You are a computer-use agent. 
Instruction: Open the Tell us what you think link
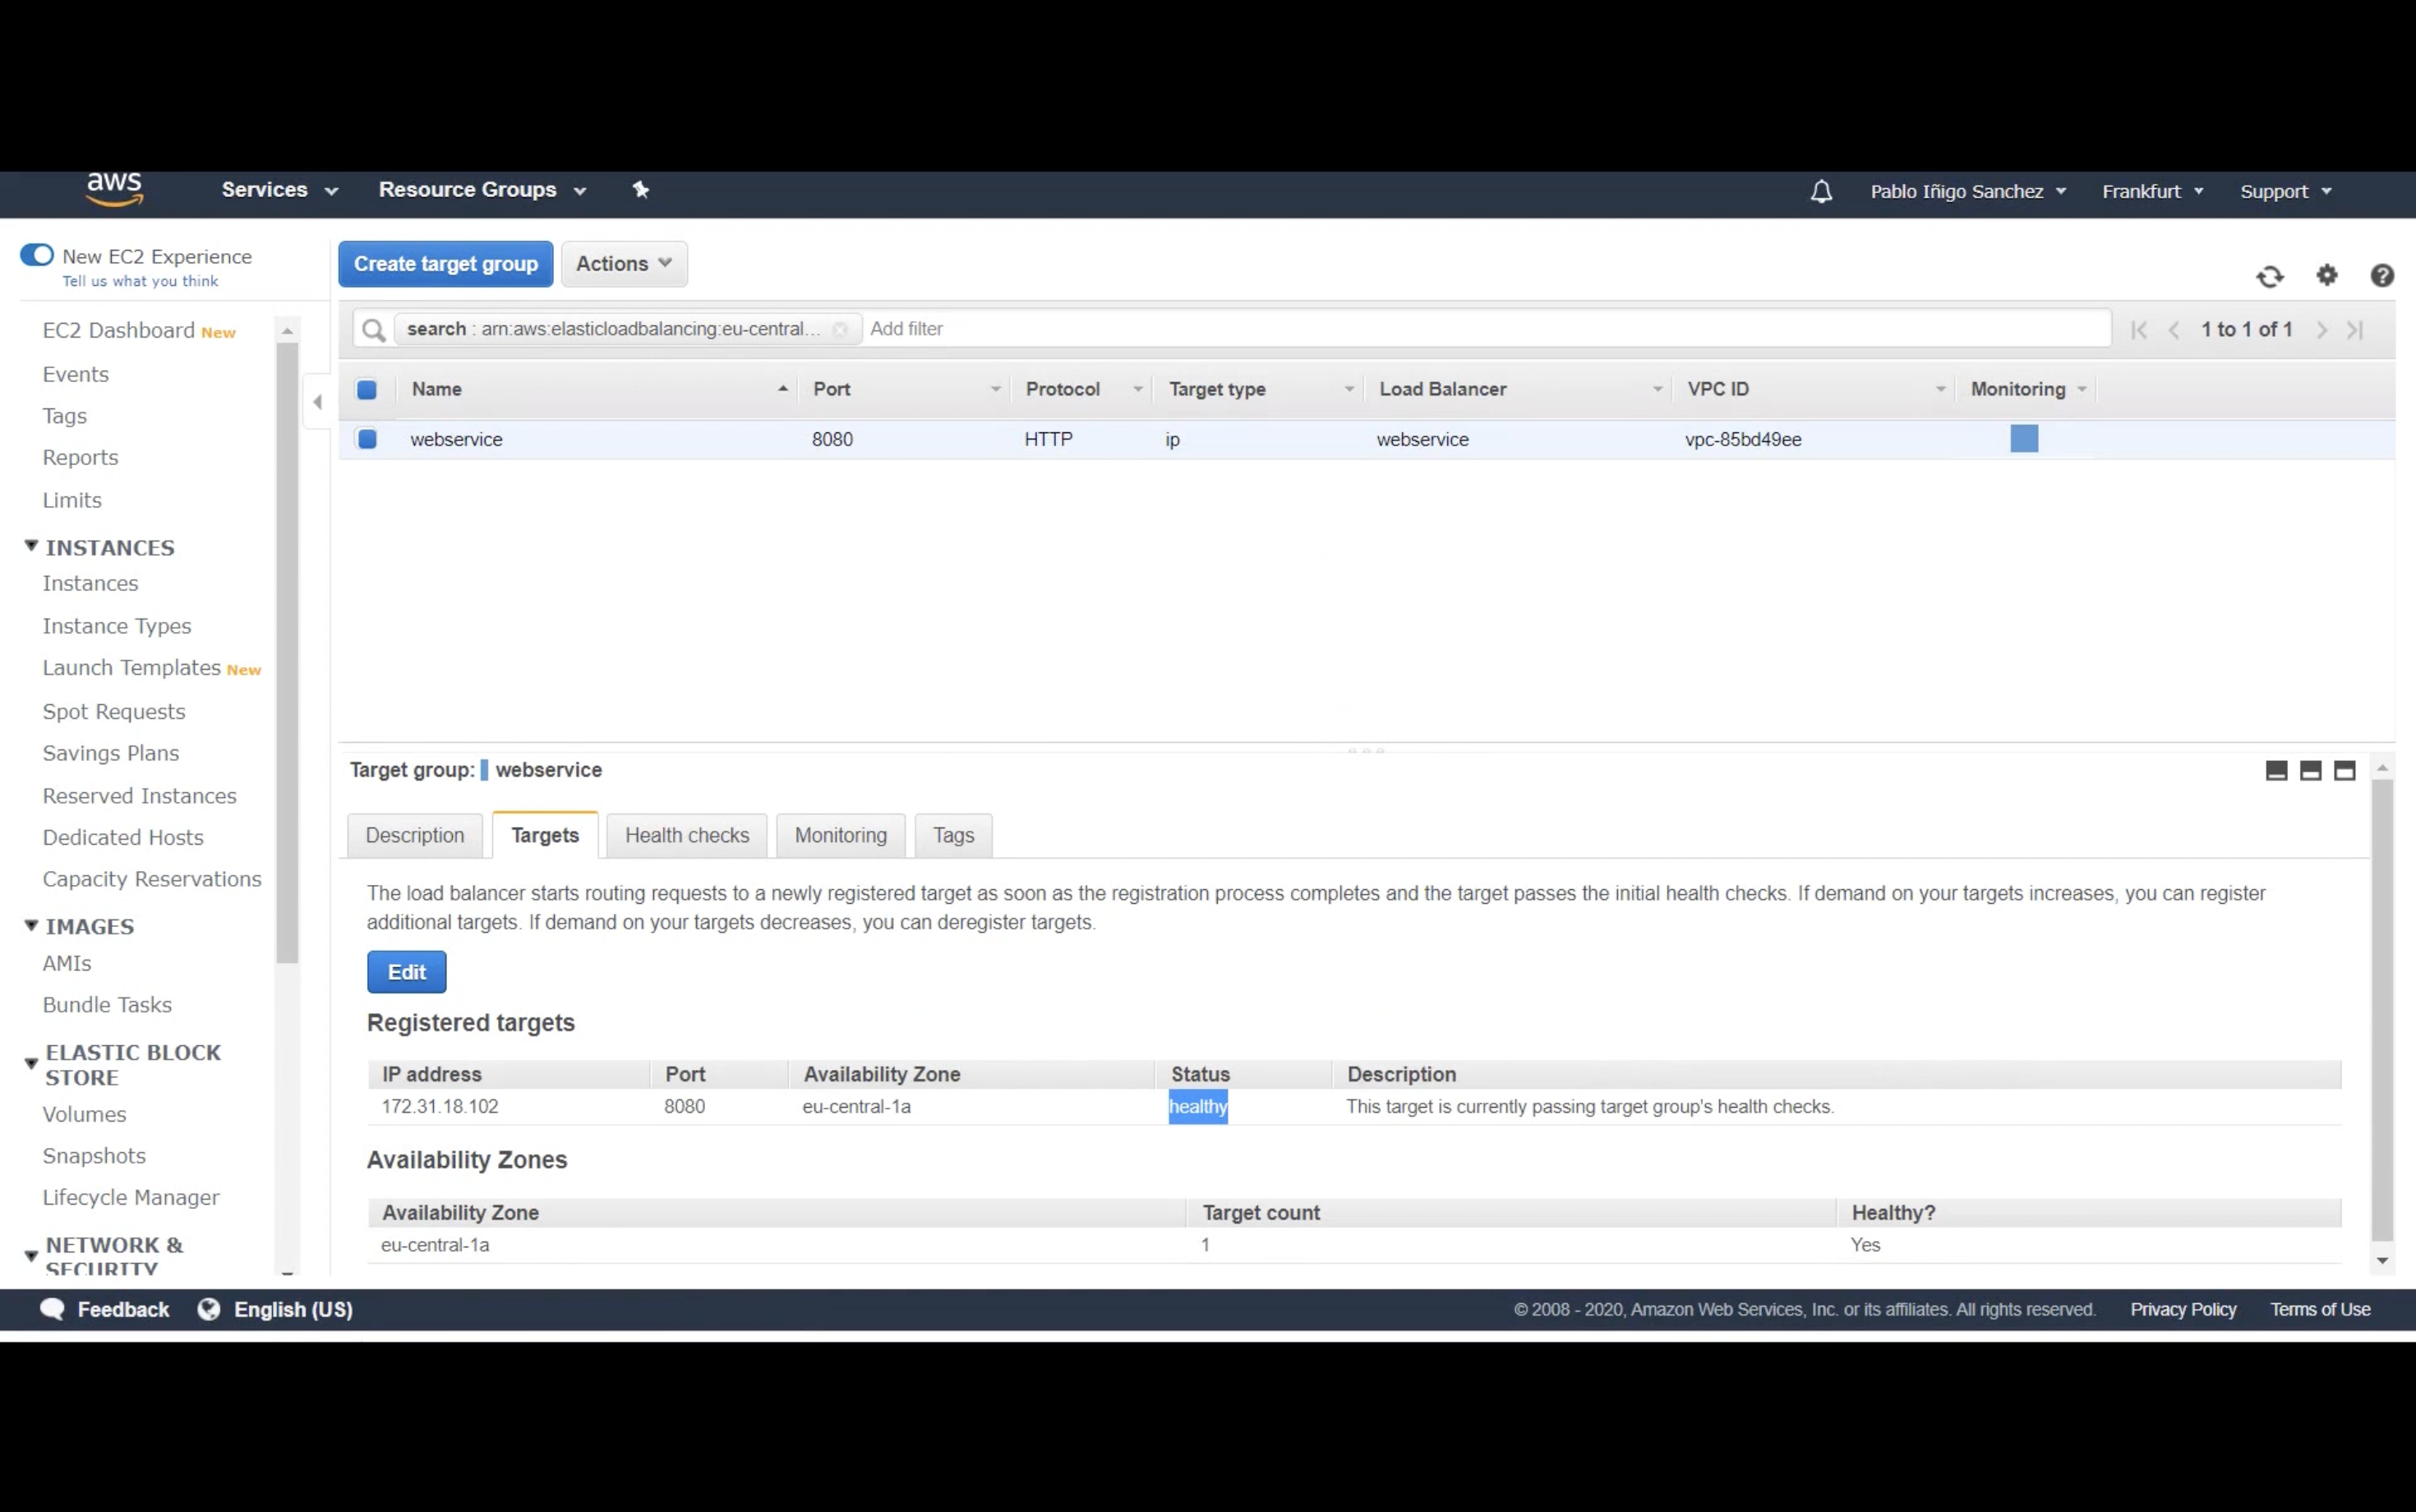pyautogui.click(x=140, y=281)
